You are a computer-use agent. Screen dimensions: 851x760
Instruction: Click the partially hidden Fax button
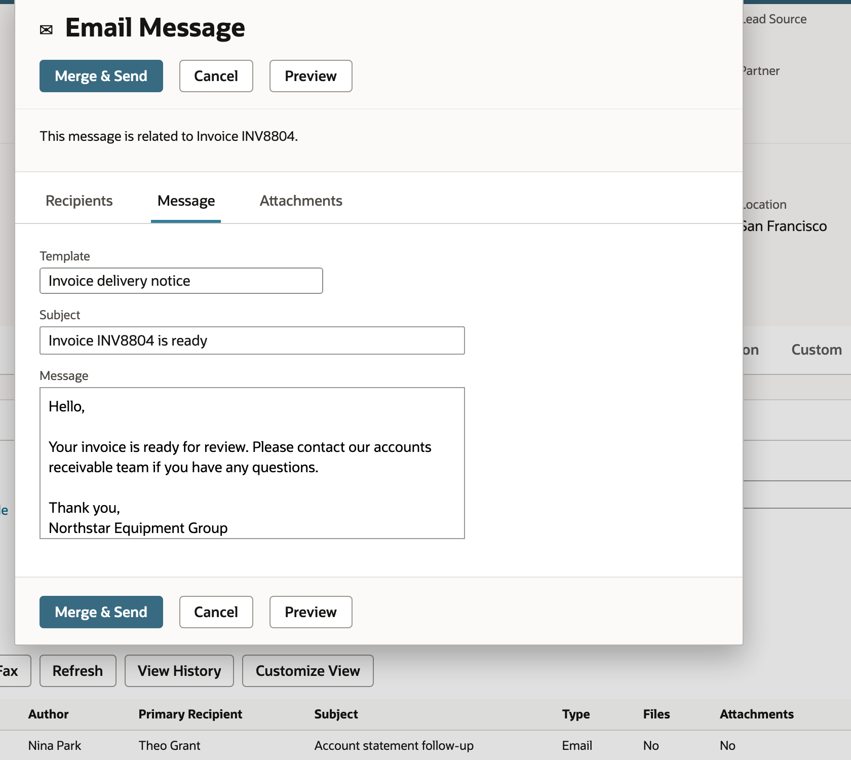[x=14, y=671]
